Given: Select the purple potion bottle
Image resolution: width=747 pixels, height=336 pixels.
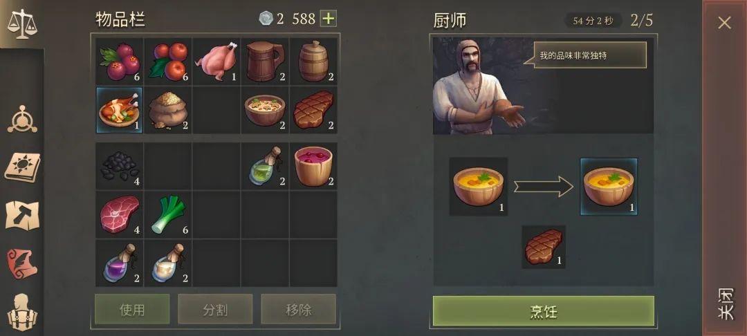Looking at the screenshot, I should click(119, 263).
